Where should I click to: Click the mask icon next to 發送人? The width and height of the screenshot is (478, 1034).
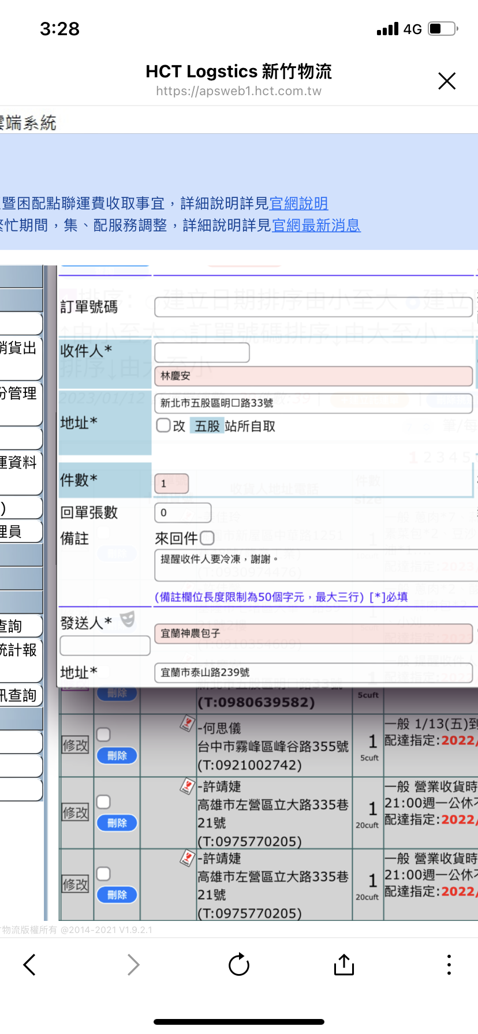[128, 619]
